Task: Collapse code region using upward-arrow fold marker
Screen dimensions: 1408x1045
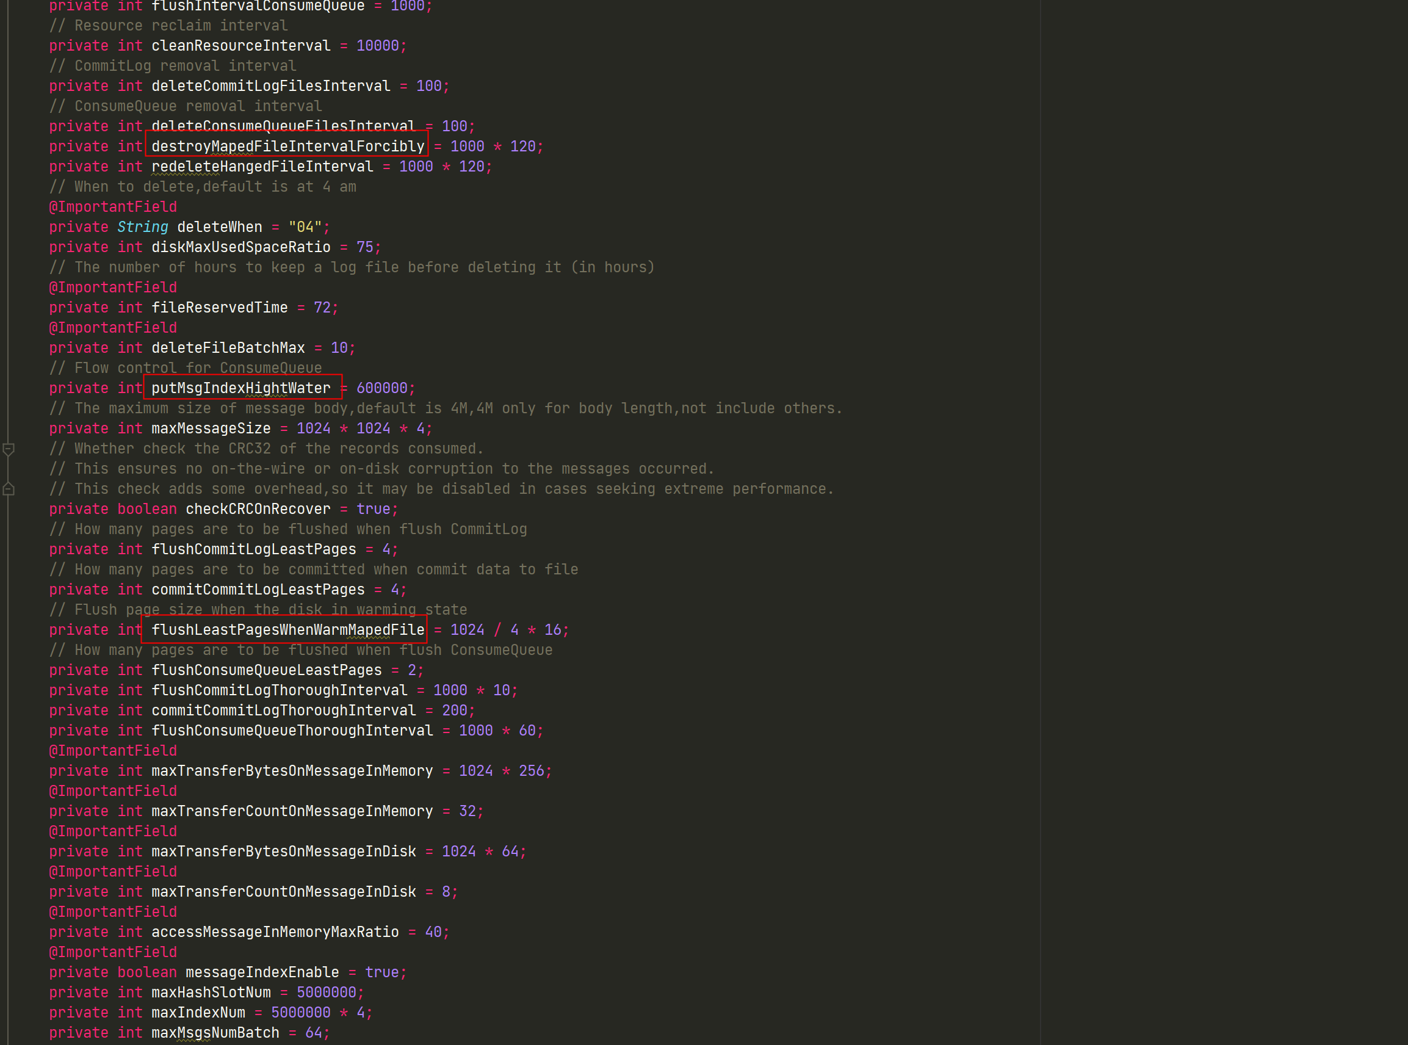Action: [x=9, y=489]
